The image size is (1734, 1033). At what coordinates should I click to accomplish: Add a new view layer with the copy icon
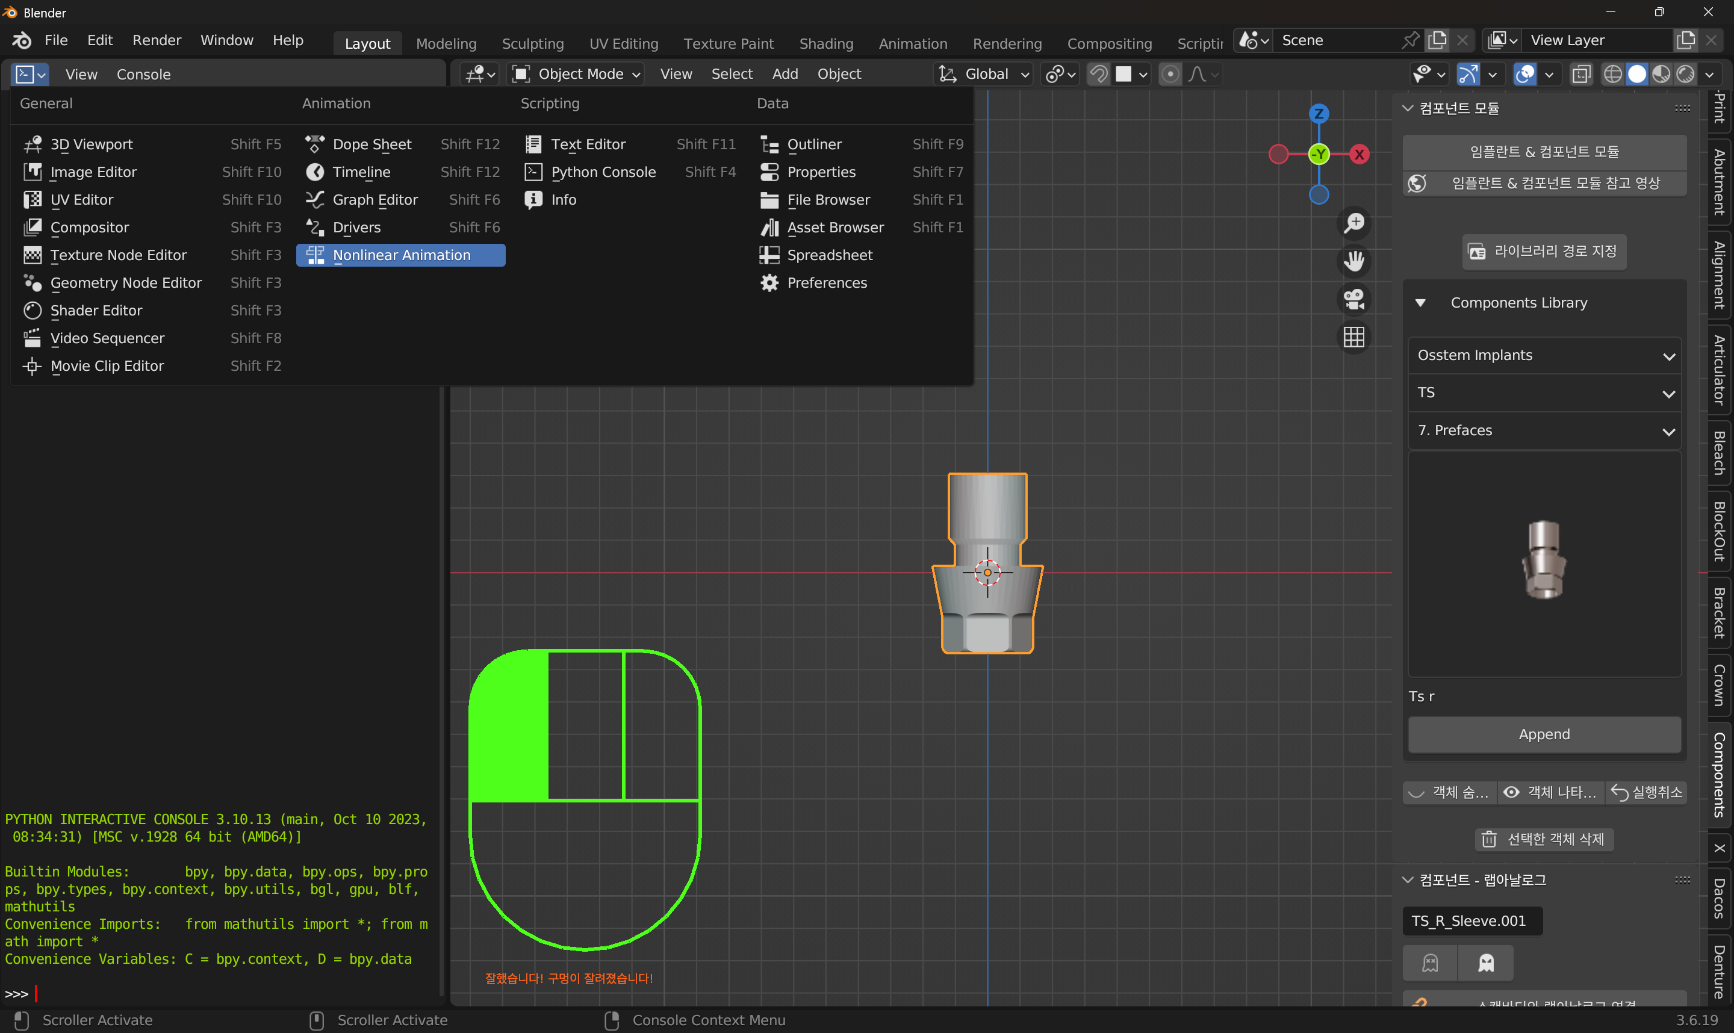1685,40
